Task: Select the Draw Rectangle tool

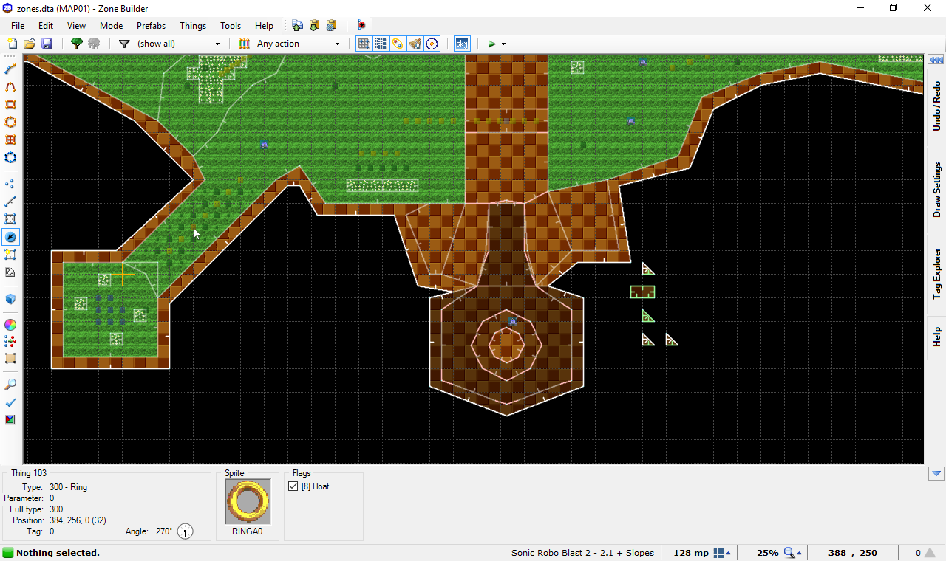Action: click(x=10, y=104)
